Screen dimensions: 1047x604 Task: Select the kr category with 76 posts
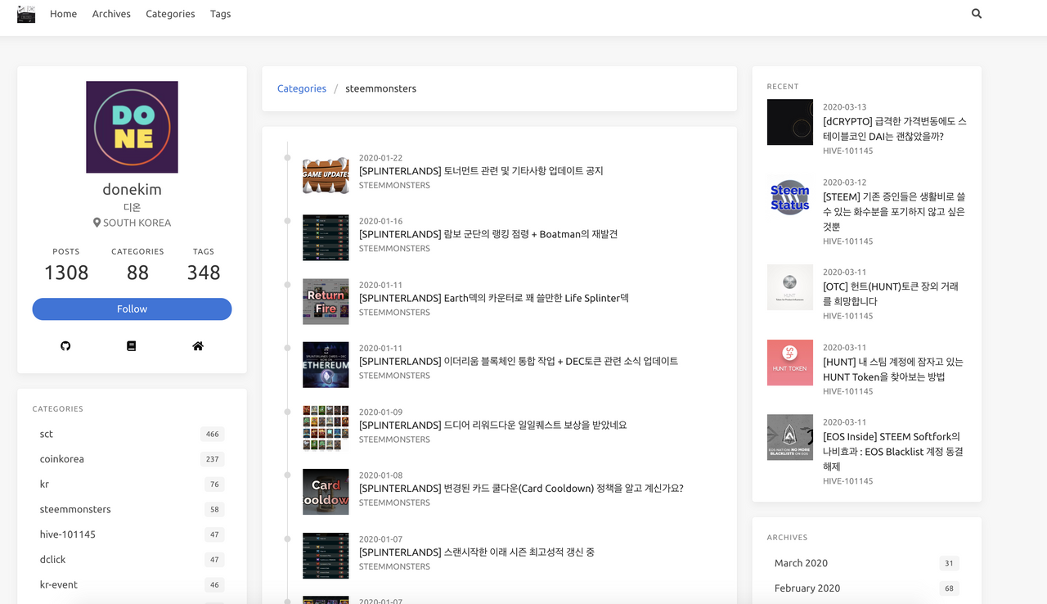coord(132,485)
